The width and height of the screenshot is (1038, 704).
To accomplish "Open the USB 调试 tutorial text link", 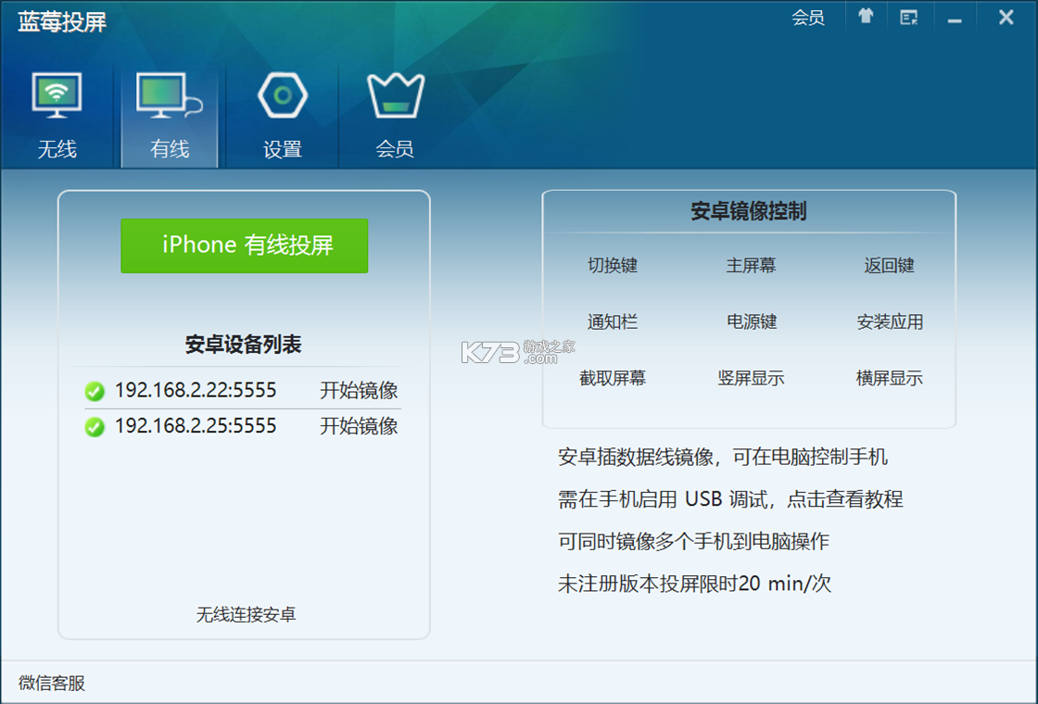I will point(730,499).
